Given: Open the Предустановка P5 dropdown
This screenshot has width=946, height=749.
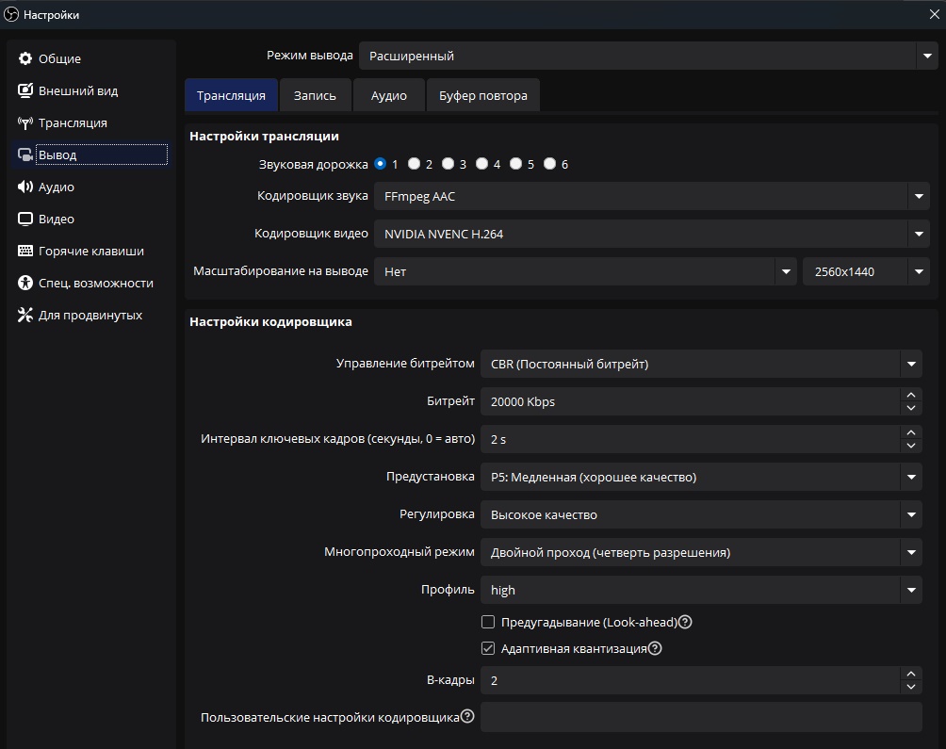Looking at the screenshot, I should pyautogui.click(x=701, y=477).
